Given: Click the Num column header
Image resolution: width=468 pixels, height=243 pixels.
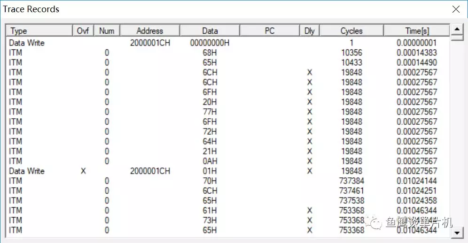Looking at the screenshot, I should [x=107, y=30].
